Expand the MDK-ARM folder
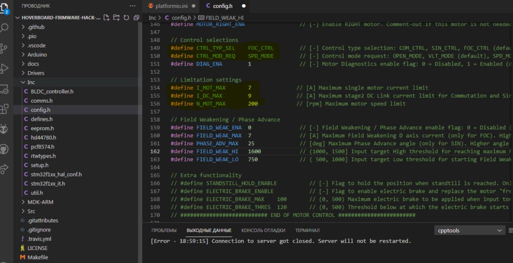 40,202
